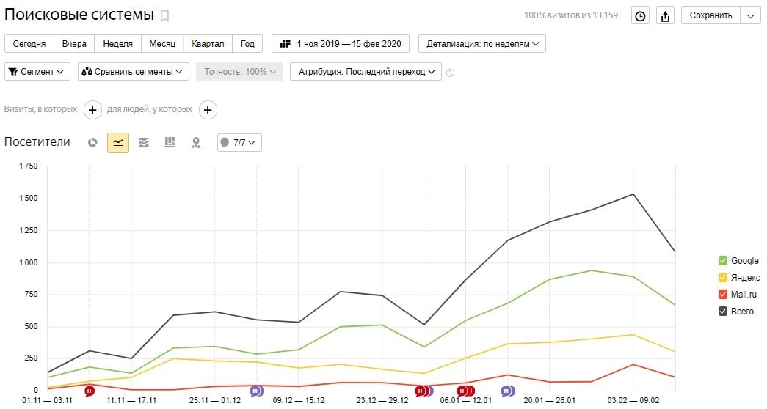This screenshot has height=409, width=767.
Task: Select the Неделя period
Action: point(118,43)
